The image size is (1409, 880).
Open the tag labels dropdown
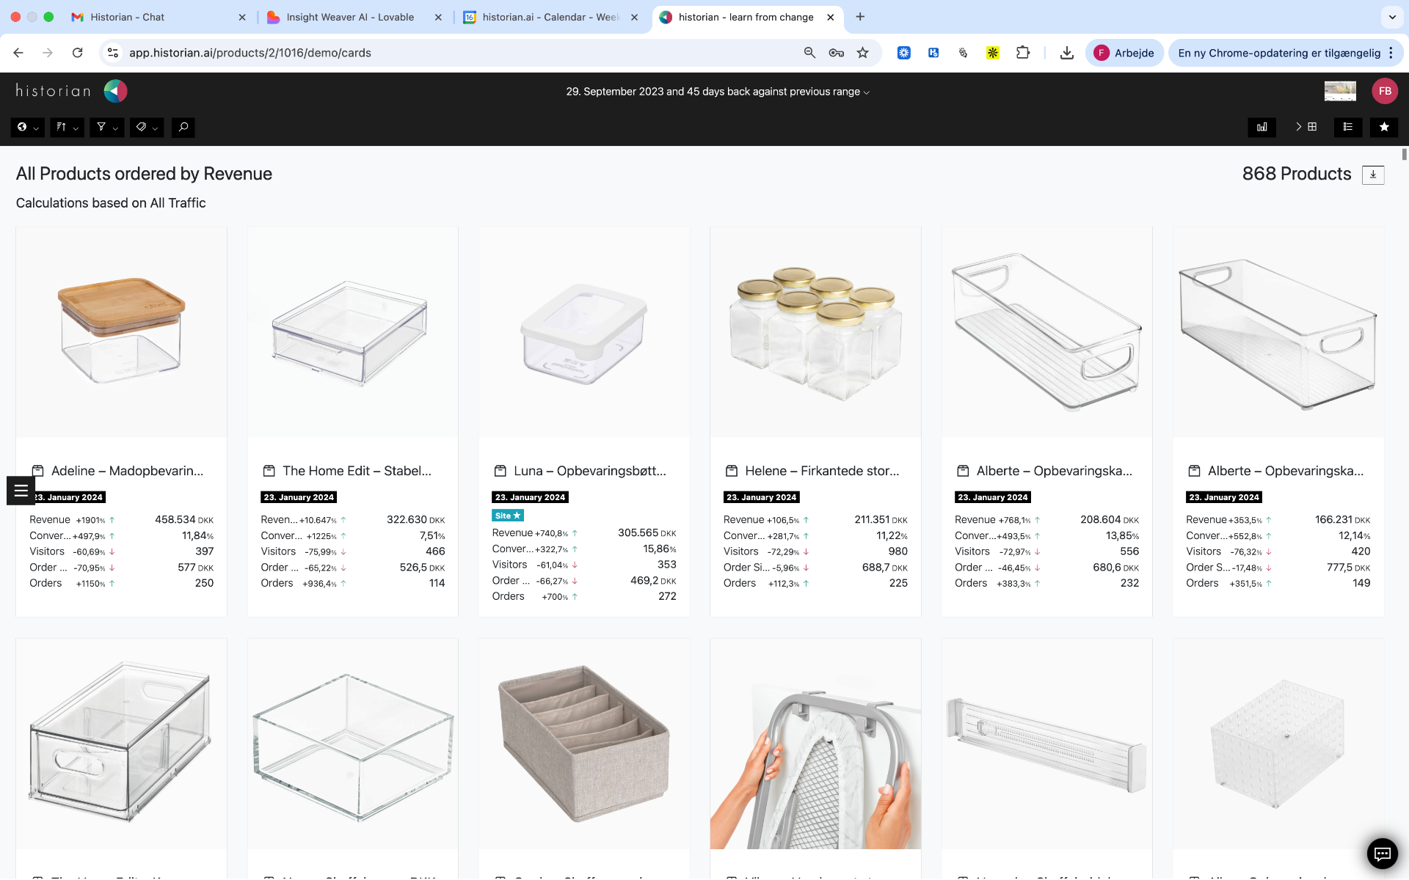pos(146,128)
